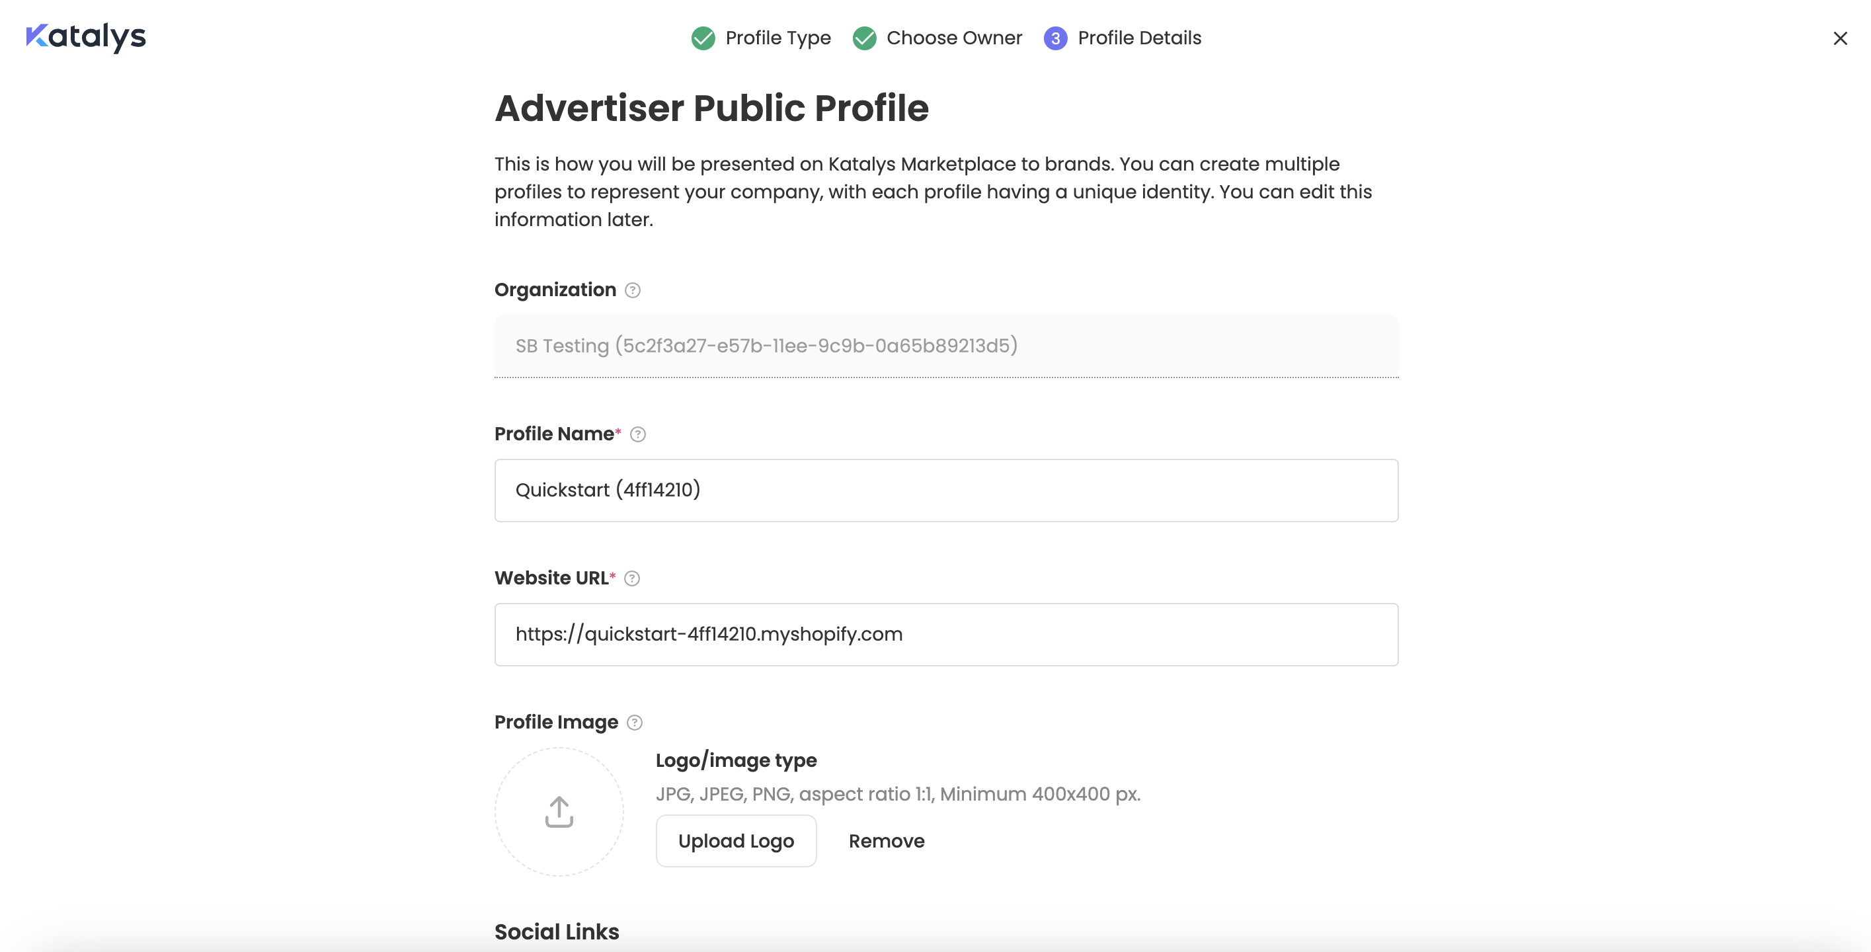Select the Profile Details step label
This screenshot has width=1871, height=952.
click(1139, 38)
